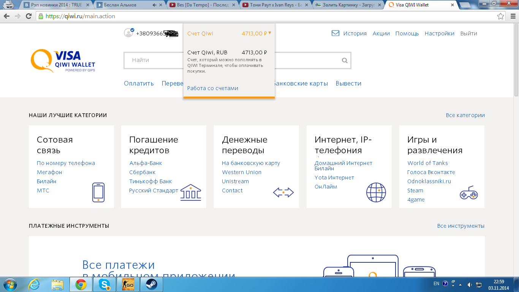Click Работа со счетами link

[213, 88]
